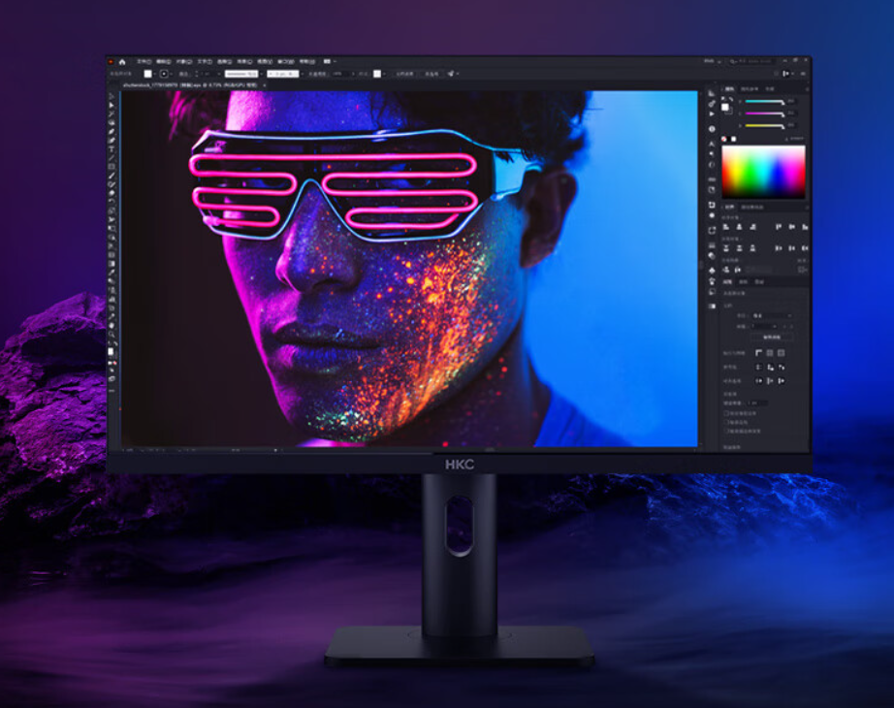Open Symbols club icon in panel dock
This screenshot has width=894, height=708.
click(x=712, y=272)
